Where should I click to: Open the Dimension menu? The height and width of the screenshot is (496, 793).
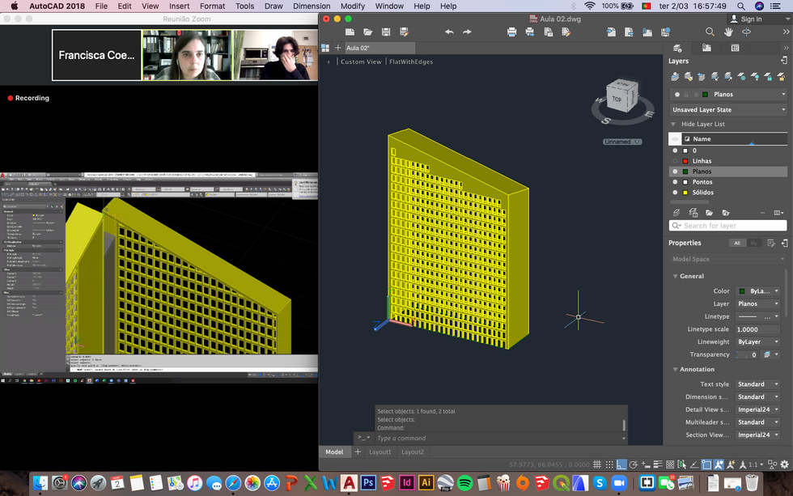(x=312, y=6)
